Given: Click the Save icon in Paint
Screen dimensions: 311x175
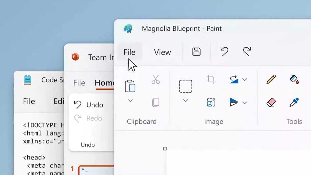Looking at the screenshot, I should 197,52.
